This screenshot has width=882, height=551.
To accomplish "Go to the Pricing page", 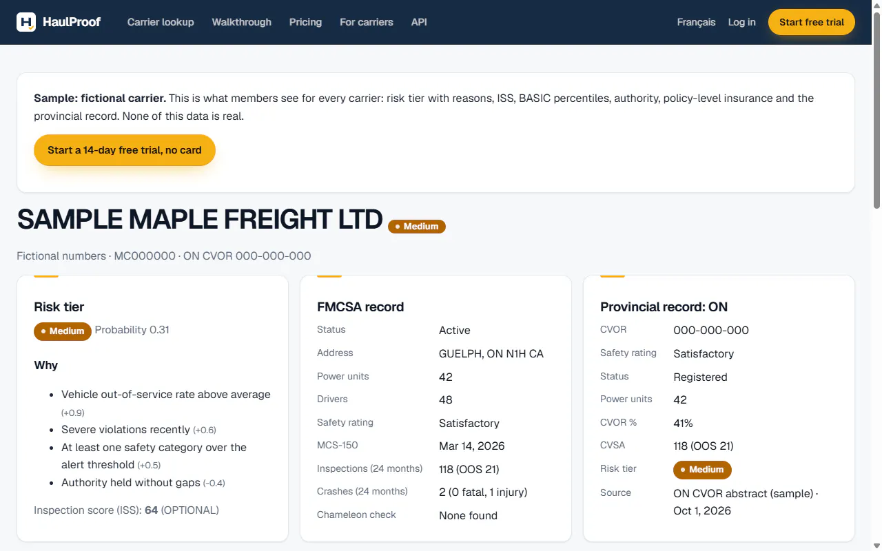I will [305, 22].
